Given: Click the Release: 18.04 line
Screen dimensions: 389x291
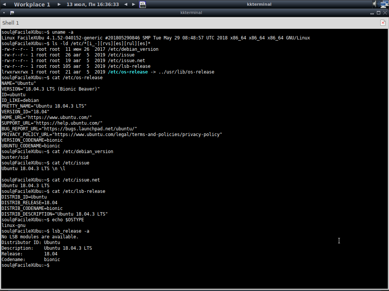Looking at the screenshot, I should coord(30,254).
